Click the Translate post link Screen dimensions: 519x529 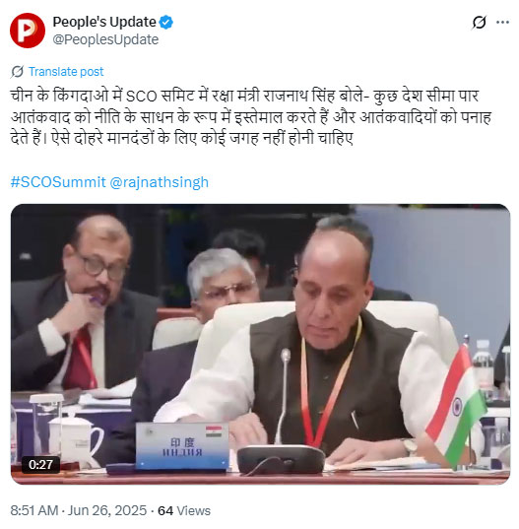66,72
